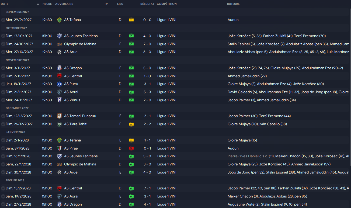Viewport: 351px width, 208px height.
Task: Sort by the RÉSULTAT column header
Action: click(147, 4)
